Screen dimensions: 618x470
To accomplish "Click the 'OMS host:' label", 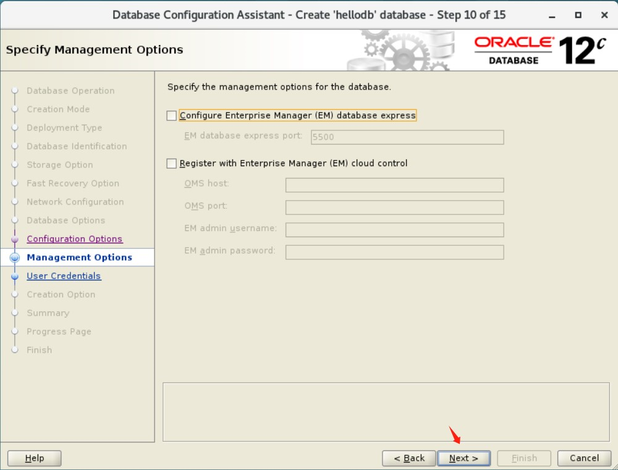I will click(206, 183).
